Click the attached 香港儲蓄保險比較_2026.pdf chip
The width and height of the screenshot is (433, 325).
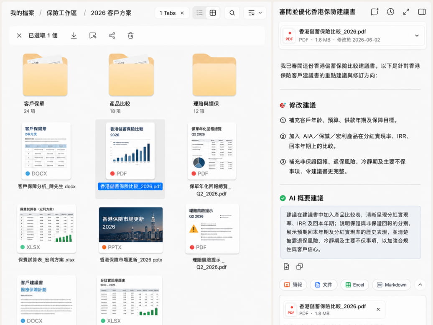pyautogui.click(x=334, y=310)
